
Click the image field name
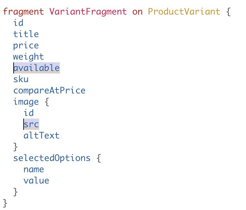click(x=26, y=102)
